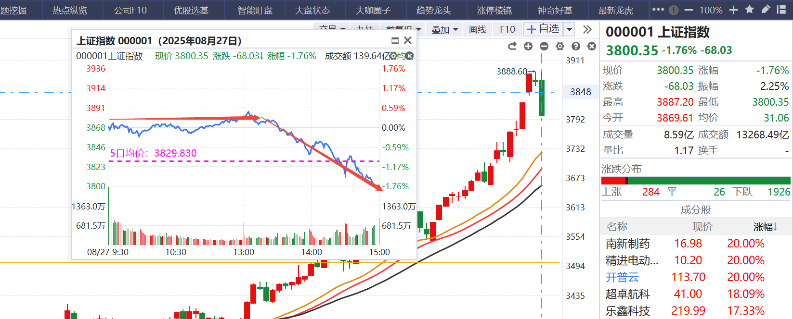Click 最高 value 3887.20
The image size is (793, 319).
tap(675, 102)
